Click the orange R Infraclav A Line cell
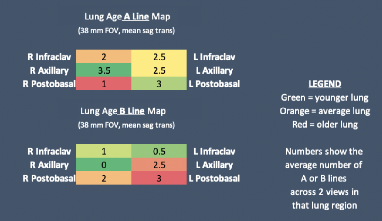Screen dimensions: 382x221 104,57
